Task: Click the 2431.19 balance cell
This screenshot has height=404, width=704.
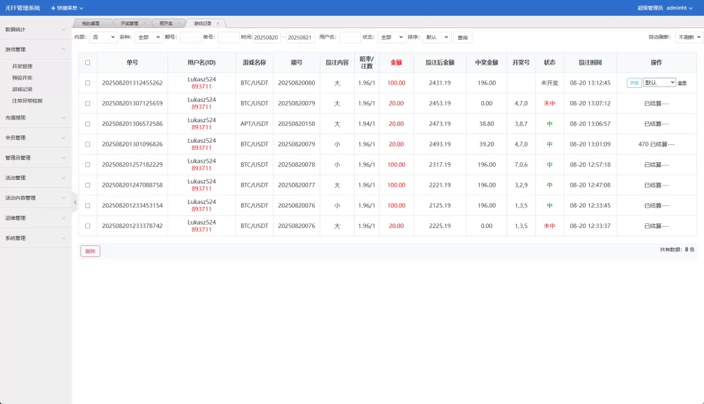Action: click(439, 83)
